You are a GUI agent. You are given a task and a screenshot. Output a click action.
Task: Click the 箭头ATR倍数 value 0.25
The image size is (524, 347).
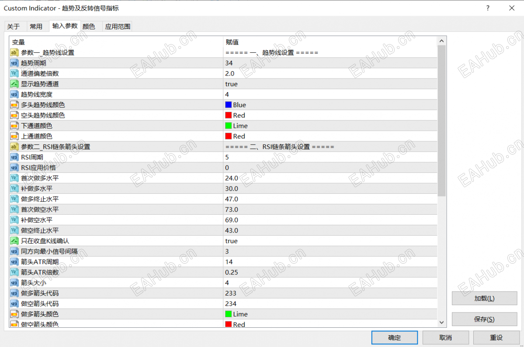232,272
